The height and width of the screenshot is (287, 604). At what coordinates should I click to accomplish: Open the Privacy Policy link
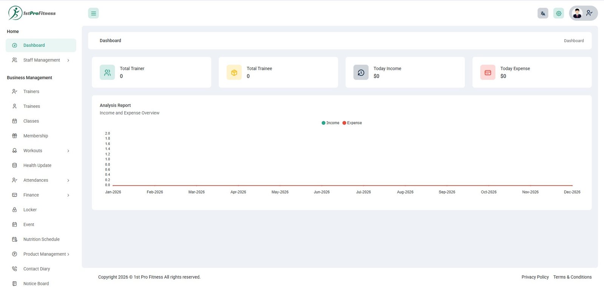[x=535, y=277]
